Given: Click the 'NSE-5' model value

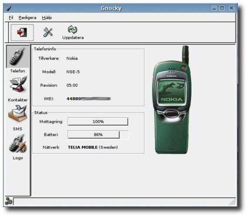Looking at the screenshot, I should (73, 72).
